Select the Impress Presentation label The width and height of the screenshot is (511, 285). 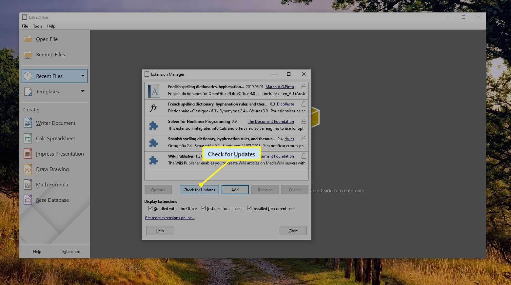60,154
